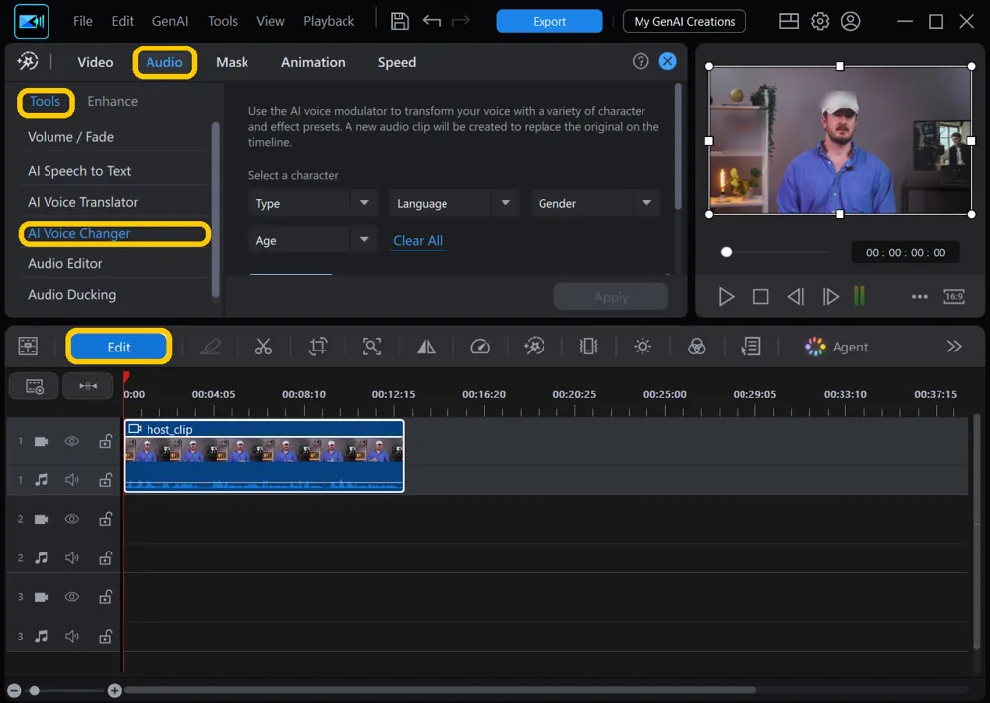Open preview more options ellipsis
990x703 pixels.
(920, 297)
